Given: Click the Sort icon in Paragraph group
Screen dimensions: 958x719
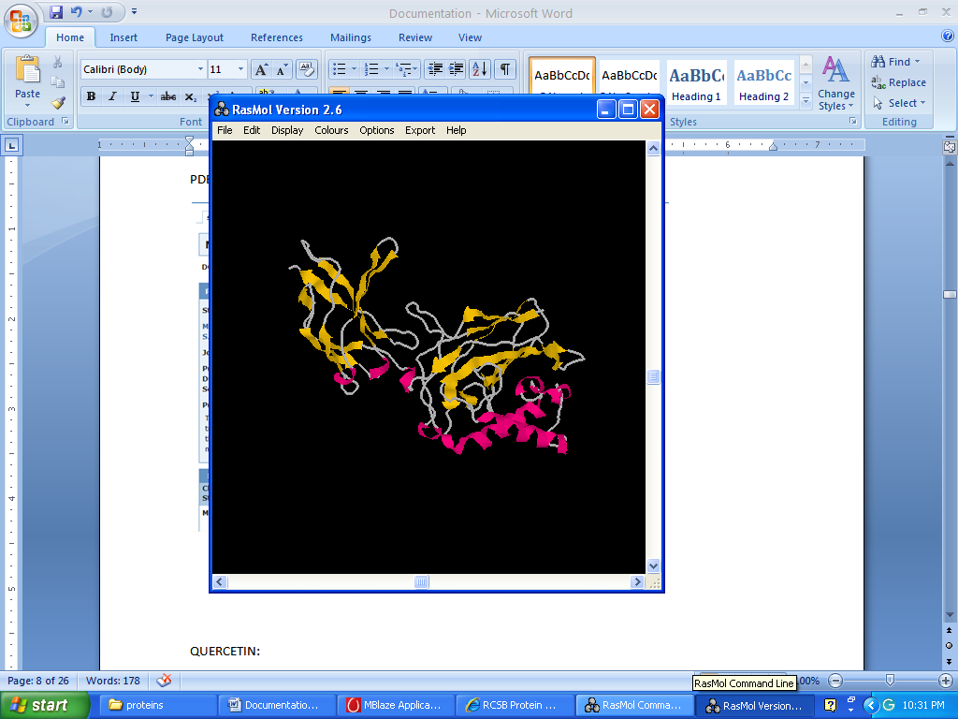Looking at the screenshot, I should point(479,69).
